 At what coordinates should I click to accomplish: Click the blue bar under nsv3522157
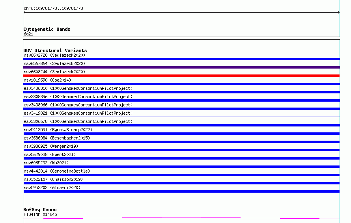tap(181, 183)
